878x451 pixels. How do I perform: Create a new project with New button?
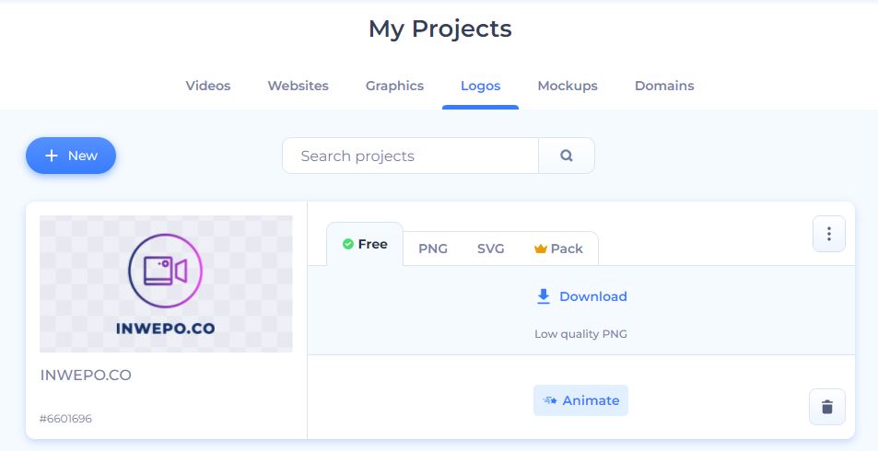click(x=71, y=156)
